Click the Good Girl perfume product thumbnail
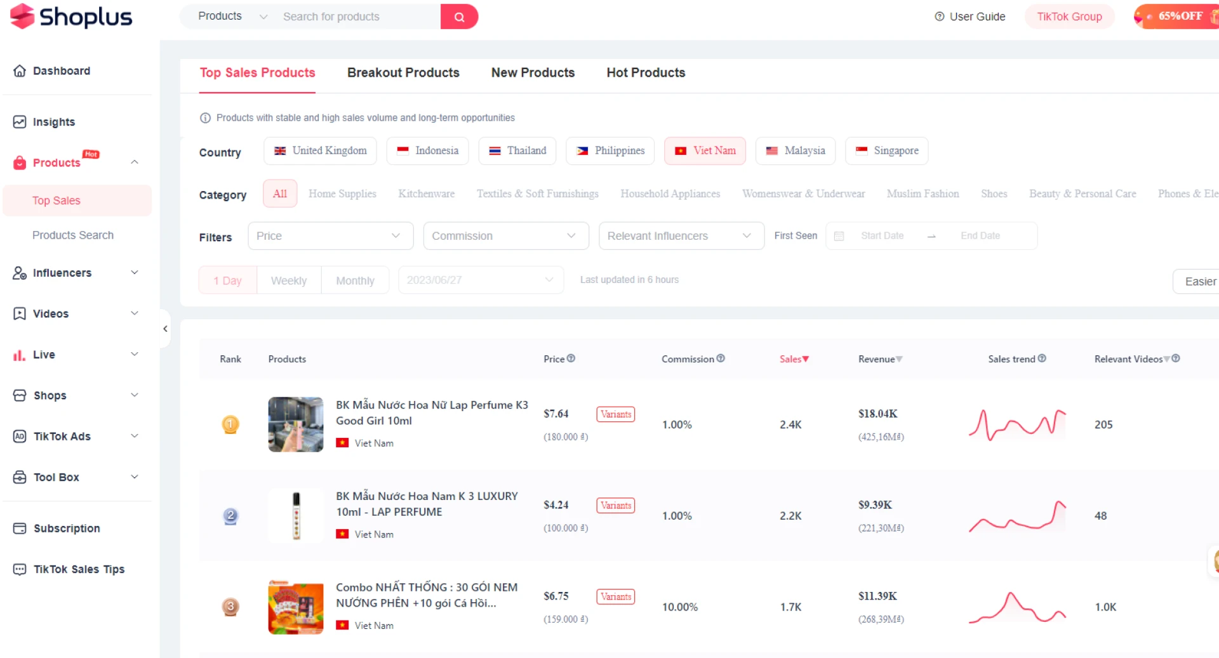 (x=296, y=424)
